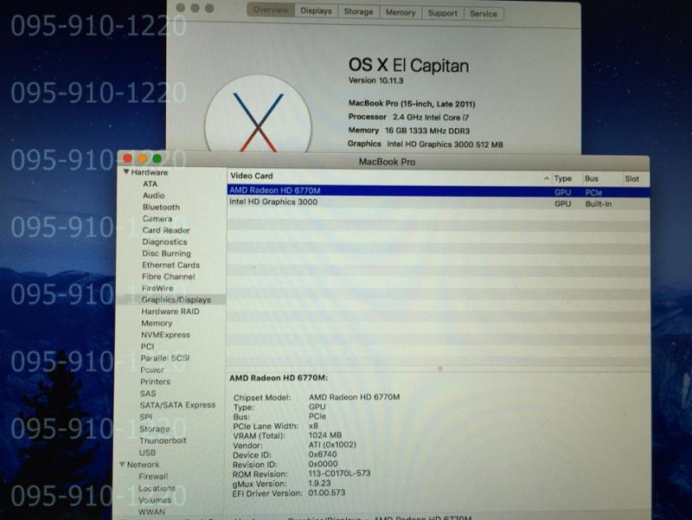692x520 pixels.
Task: Select Camera in the sidebar
Action: (157, 219)
